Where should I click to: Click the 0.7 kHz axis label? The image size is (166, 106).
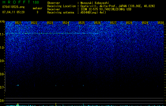coord(2,87)
